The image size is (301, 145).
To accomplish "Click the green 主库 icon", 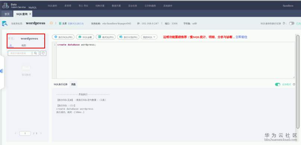I will click(x=60, y=23).
